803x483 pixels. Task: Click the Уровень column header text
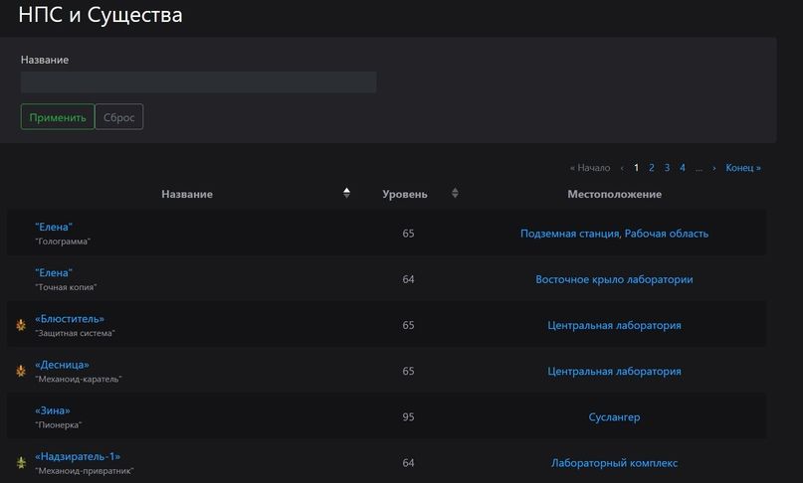[x=405, y=194]
